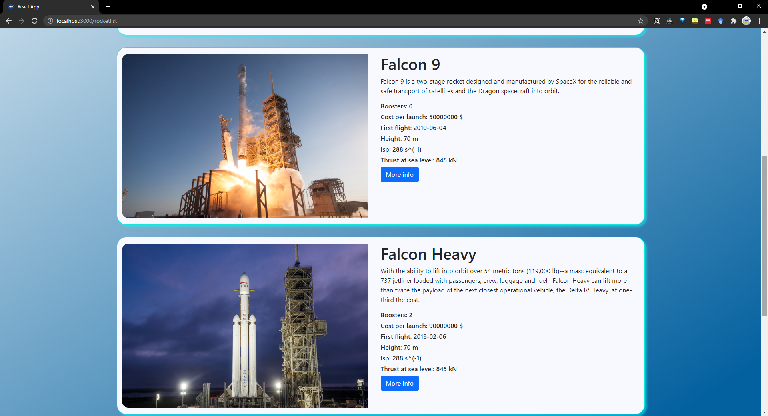The image size is (768, 416).
Task: Click 'First flight: 2018-02-06' text
Action: click(413, 336)
